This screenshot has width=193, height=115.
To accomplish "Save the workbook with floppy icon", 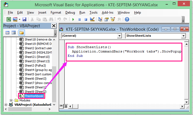I will (24, 19).
